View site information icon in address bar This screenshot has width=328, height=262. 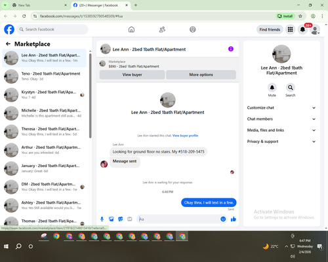pyautogui.click(x=35, y=16)
